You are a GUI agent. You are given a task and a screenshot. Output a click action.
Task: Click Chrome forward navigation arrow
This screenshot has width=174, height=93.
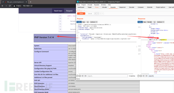(x=6, y=6)
